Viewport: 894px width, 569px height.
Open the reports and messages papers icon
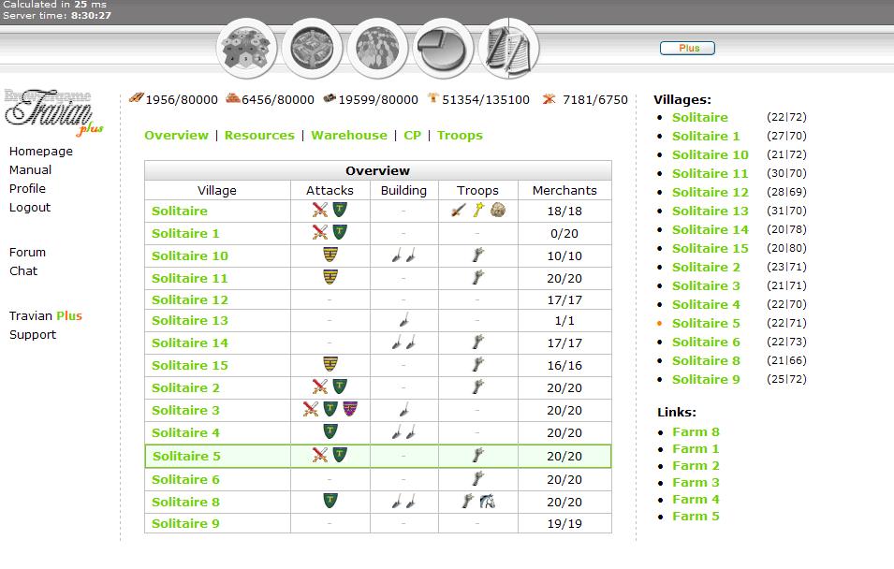click(x=508, y=47)
